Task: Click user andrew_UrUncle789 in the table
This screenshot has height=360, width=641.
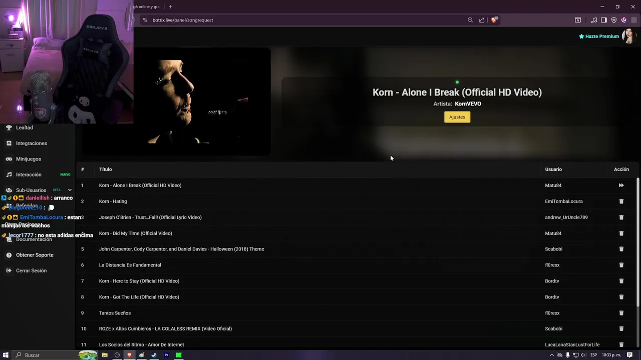Action: pos(566,217)
